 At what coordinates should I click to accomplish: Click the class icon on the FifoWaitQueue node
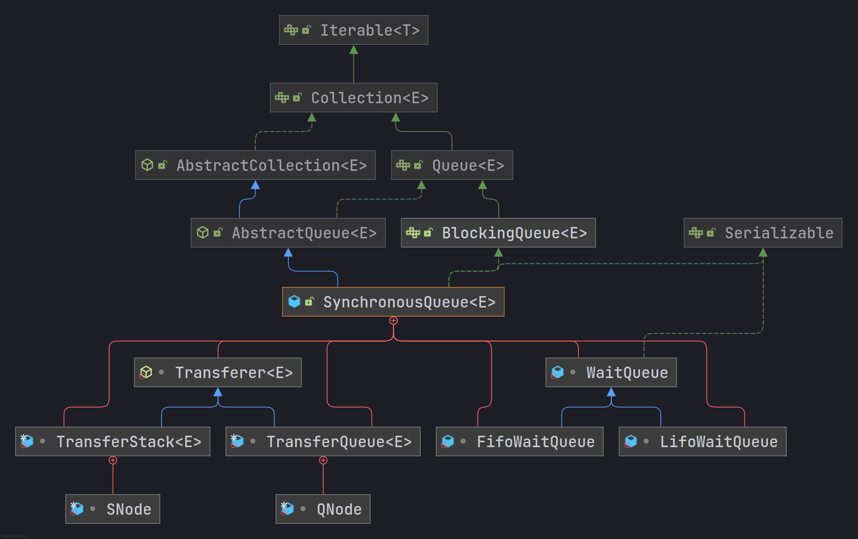pos(448,441)
